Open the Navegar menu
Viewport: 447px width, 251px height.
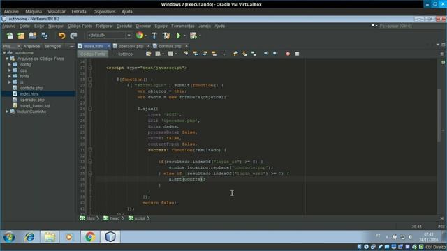[56, 26]
